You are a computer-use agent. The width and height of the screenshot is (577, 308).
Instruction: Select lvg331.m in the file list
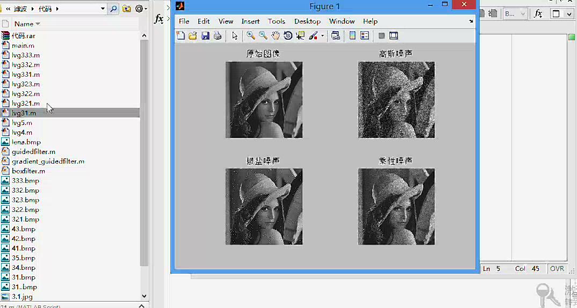(x=26, y=74)
